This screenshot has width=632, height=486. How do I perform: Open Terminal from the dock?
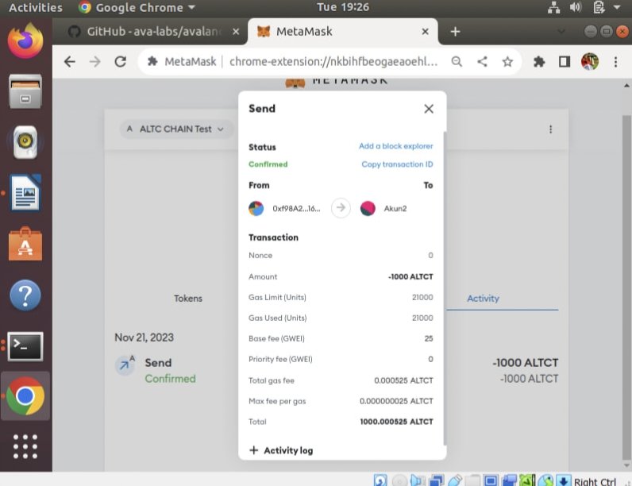[25, 346]
